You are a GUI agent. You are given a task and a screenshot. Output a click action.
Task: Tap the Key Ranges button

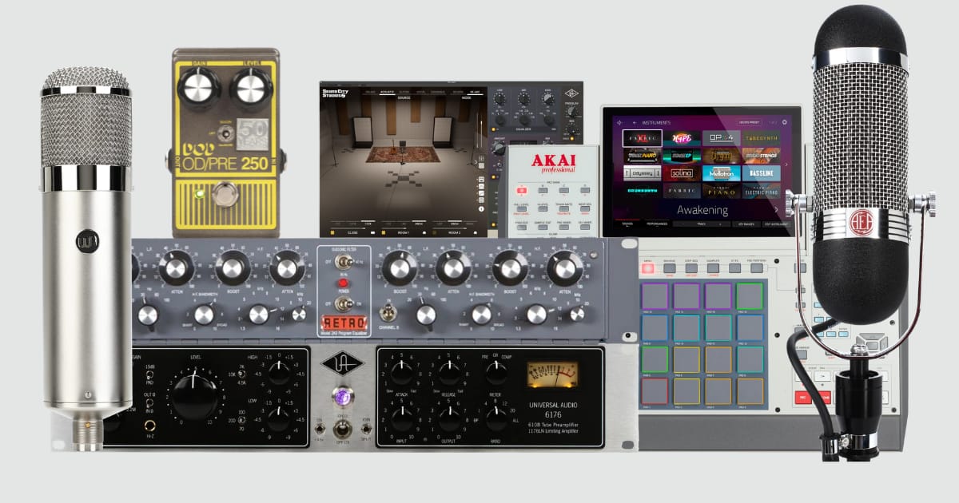coord(746,224)
